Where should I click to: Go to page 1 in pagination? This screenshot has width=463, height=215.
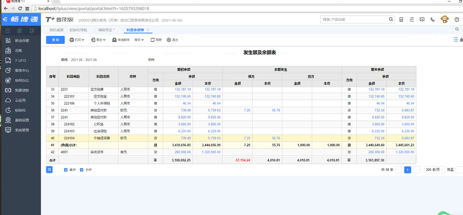point(407,170)
